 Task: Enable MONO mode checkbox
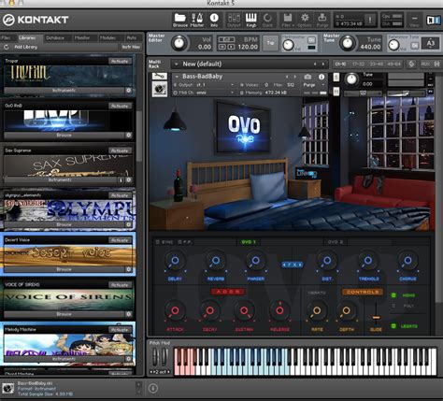point(393,295)
